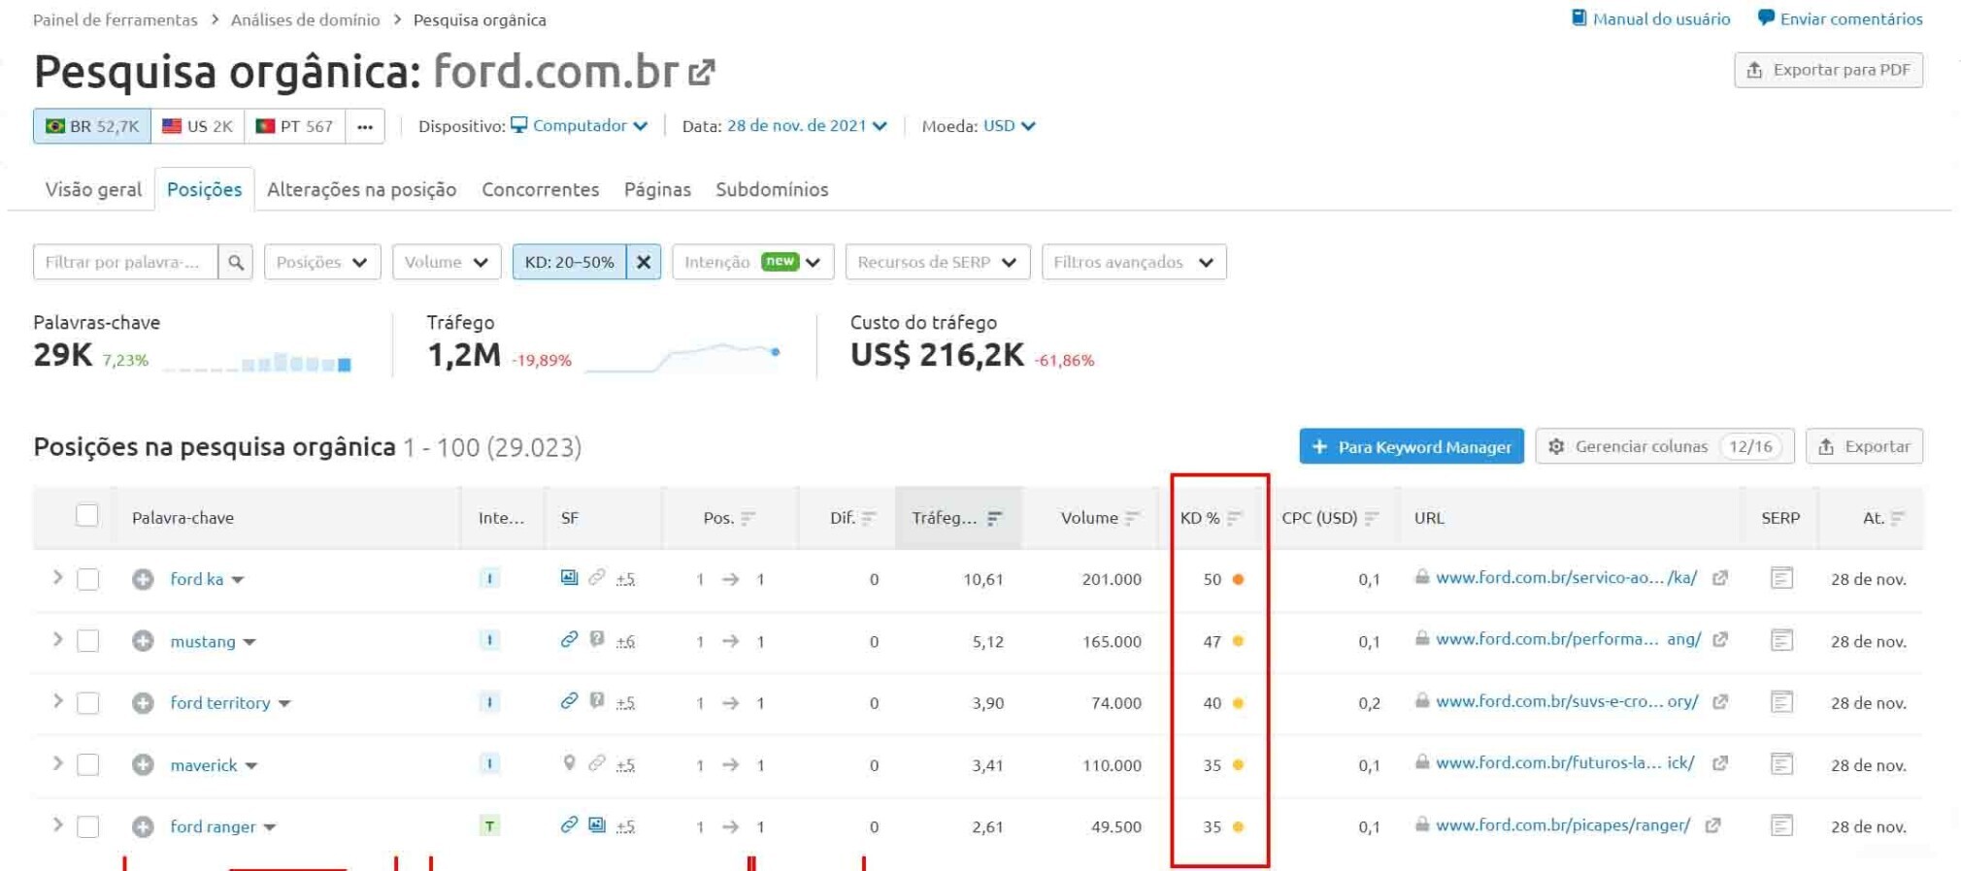This screenshot has width=1961, height=871.
Task: Check the ford ranger row checkbox
Action: point(87,827)
